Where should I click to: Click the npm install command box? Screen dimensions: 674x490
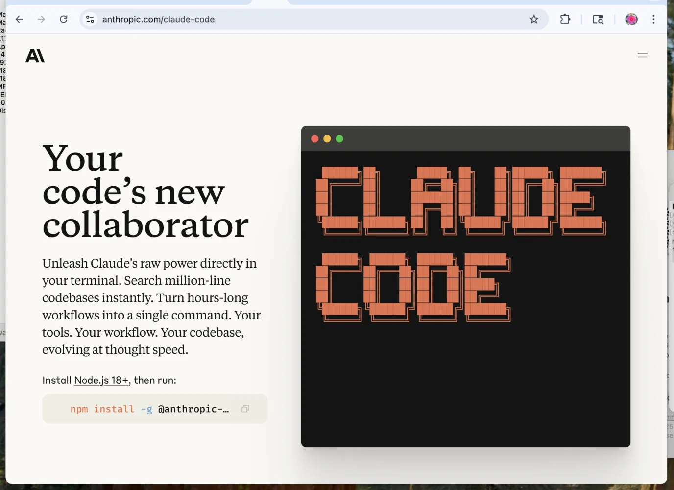(x=155, y=409)
